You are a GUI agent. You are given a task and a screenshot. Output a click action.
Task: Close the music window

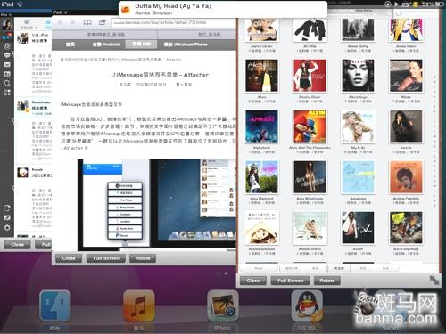pos(253,281)
